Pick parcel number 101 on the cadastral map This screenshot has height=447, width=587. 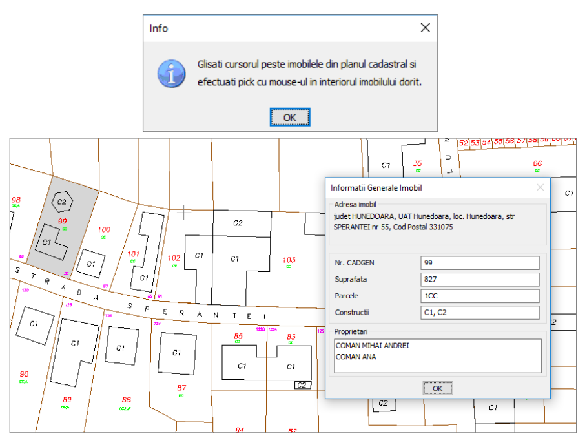coord(133,254)
